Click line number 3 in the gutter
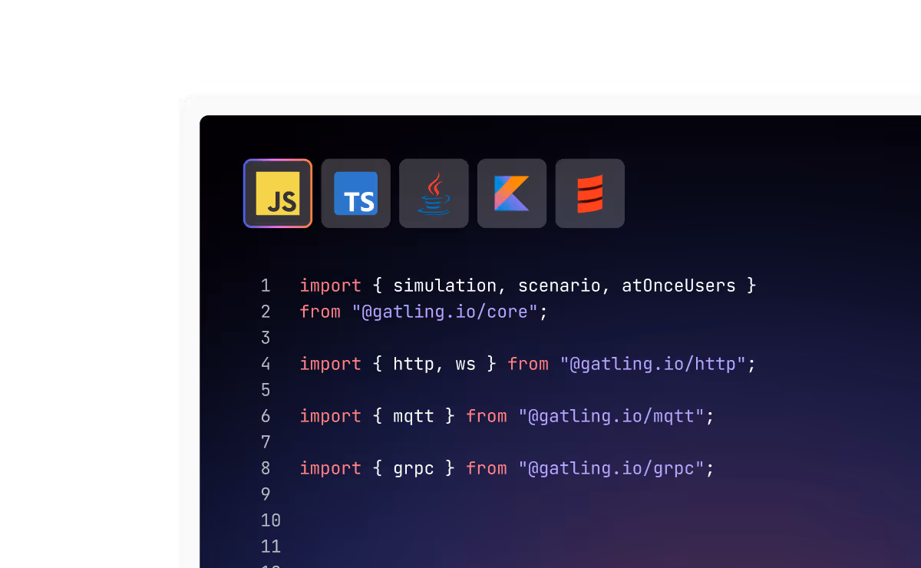Viewport: 921px width, 568px height. (266, 338)
